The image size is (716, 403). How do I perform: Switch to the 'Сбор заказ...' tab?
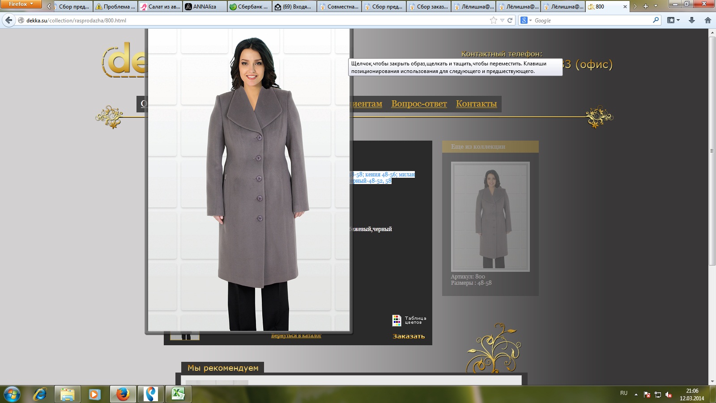pyautogui.click(x=429, y=7)
